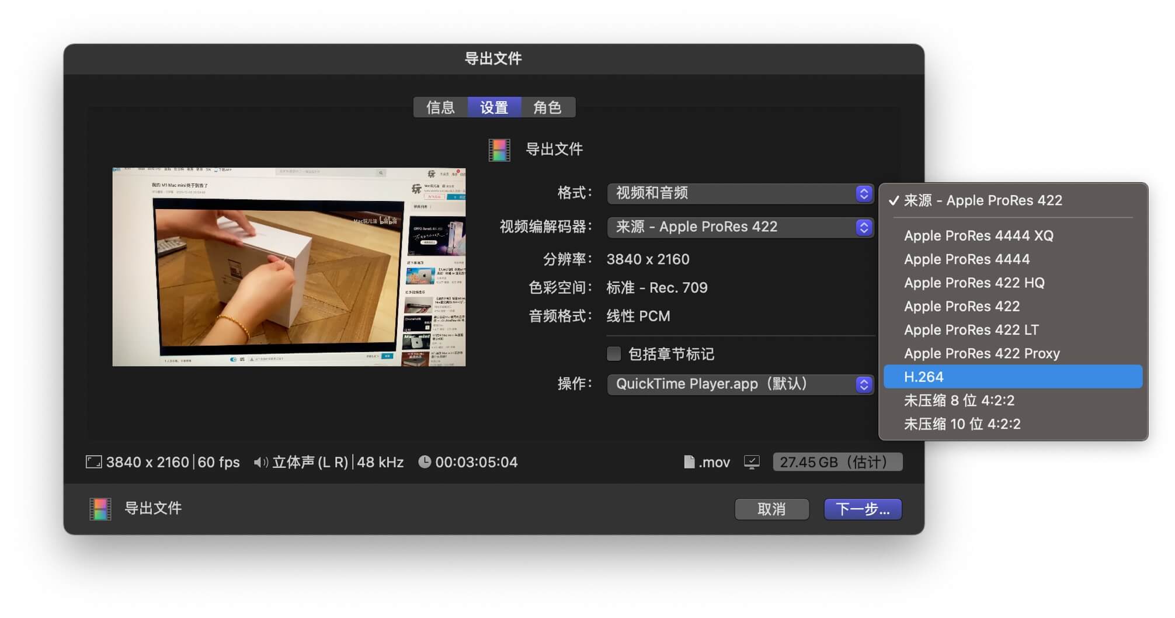Click the .mov file extension text
Viewport: 1175px width, 618px height.
[714, 463]
